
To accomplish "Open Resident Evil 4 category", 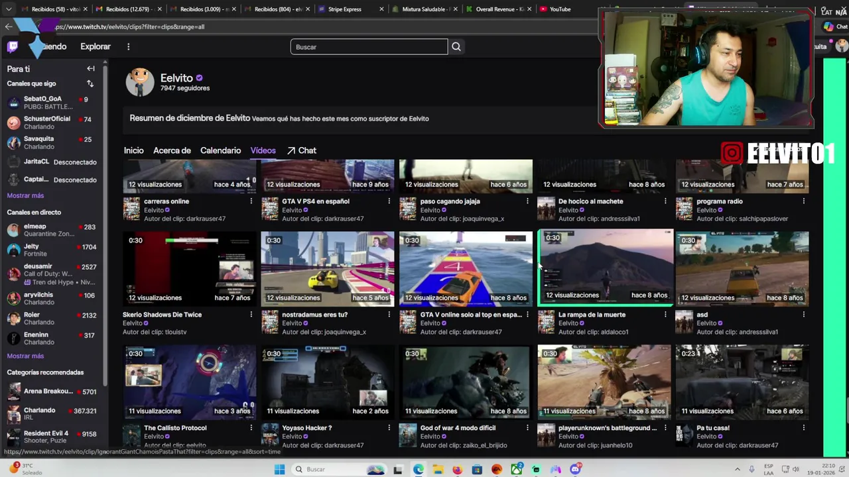I will pyautogui.click(x=52, y=437).
